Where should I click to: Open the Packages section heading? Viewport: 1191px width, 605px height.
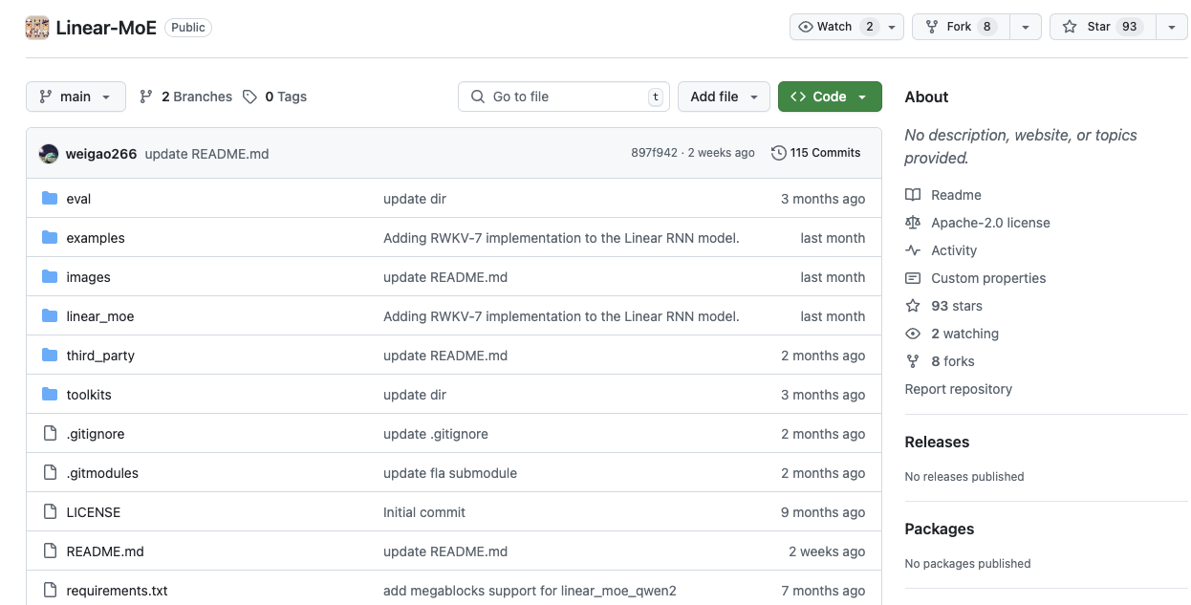tap(940, 529)
